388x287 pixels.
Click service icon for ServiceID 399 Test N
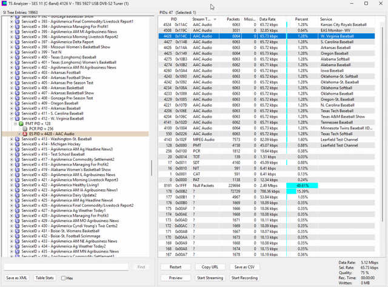[x=17, y=52]
